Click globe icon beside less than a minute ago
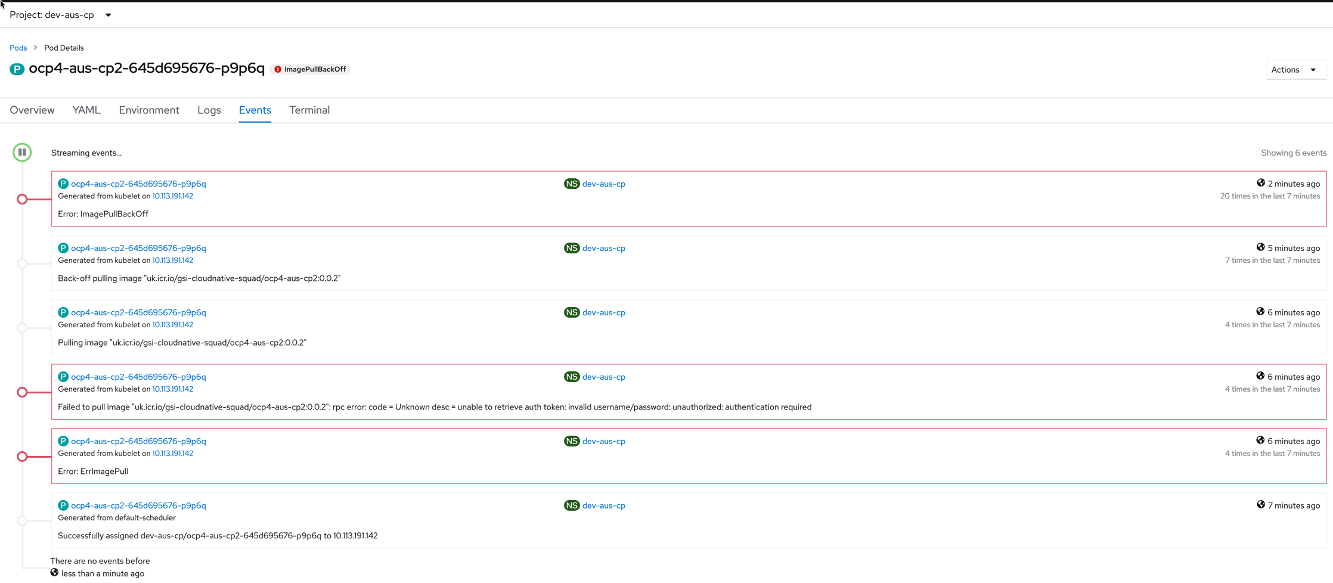The image size is (1333, 583). tap(54, 573)
